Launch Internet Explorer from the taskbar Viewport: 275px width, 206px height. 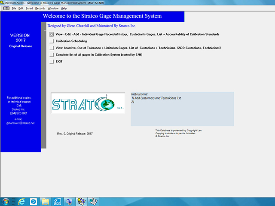[21, 202]
